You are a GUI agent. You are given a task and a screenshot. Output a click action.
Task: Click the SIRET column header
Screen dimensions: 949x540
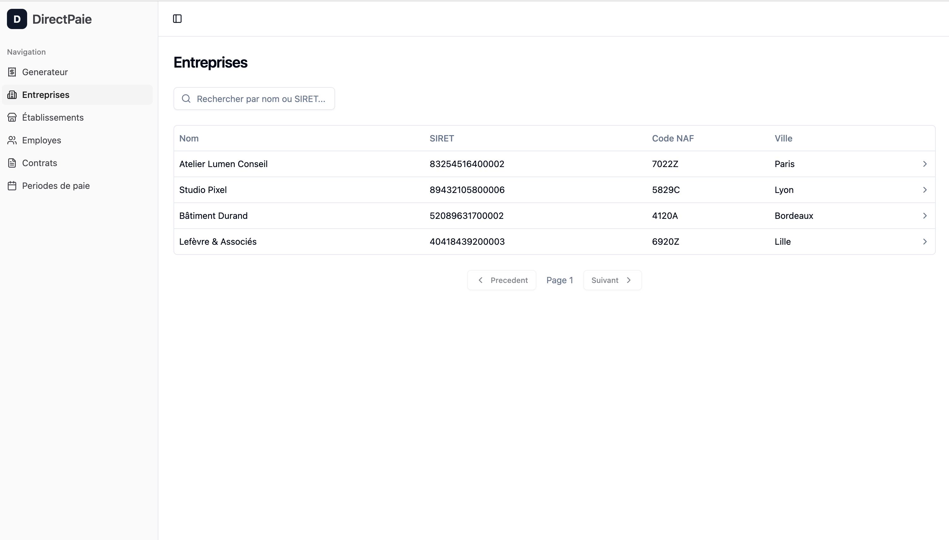[442, 138]
